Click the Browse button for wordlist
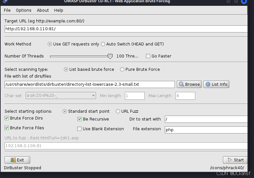 coord(189,84)
